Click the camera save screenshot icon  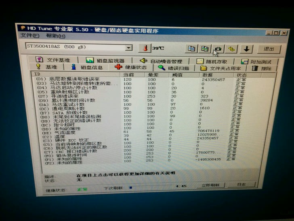pos(218,49)
